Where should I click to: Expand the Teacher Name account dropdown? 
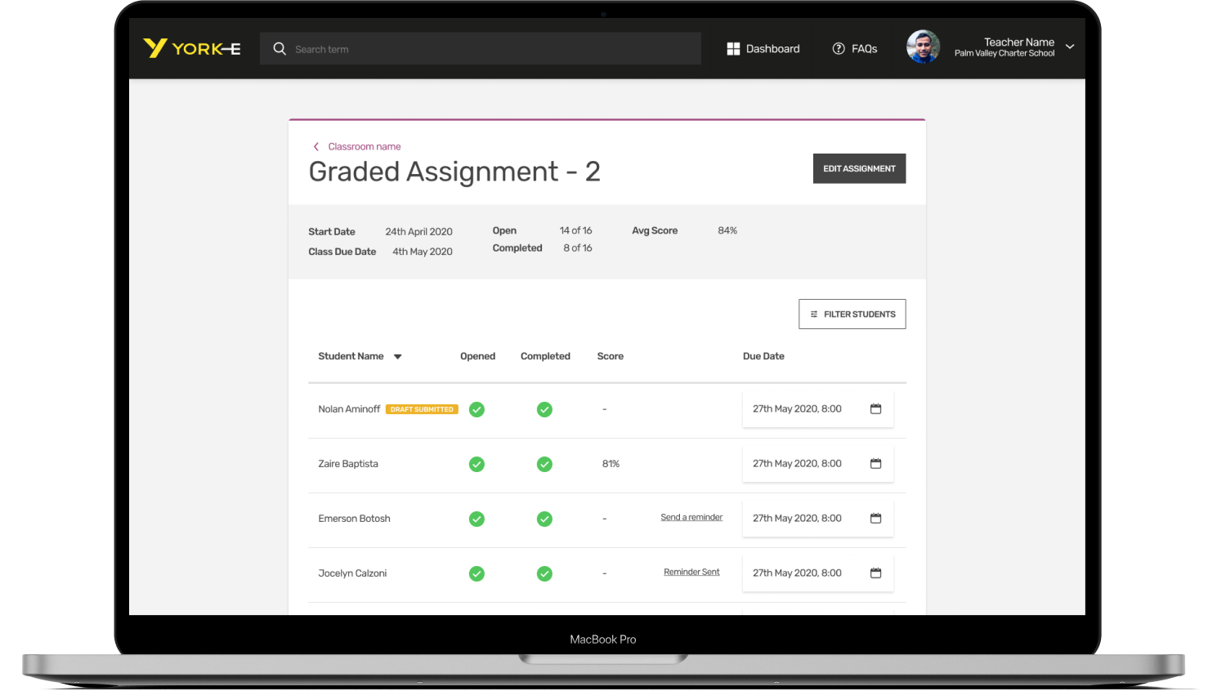(x=1070, y=47)
